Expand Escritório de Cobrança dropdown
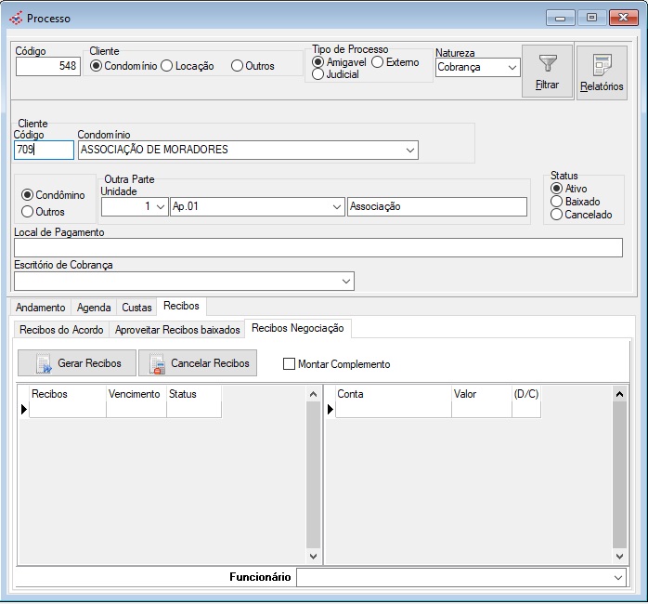The height and width of the screenshot is (604, 648). coord(346,281)
